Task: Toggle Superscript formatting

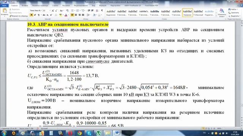Action: pyautogui.click(x=51, y=15)
